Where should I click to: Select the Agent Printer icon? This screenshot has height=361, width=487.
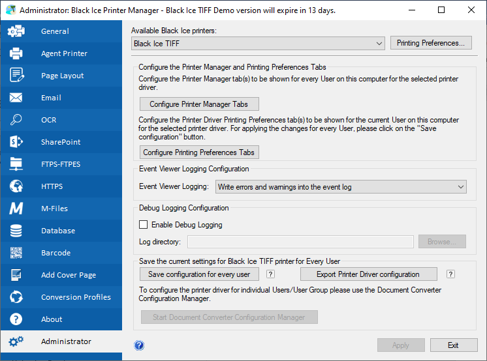click(16, 53)
